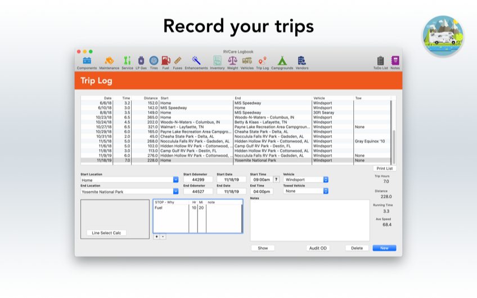Screen dimensions: 477x298
Task: Open the Notes notebook icon
Action: point(395,61)
